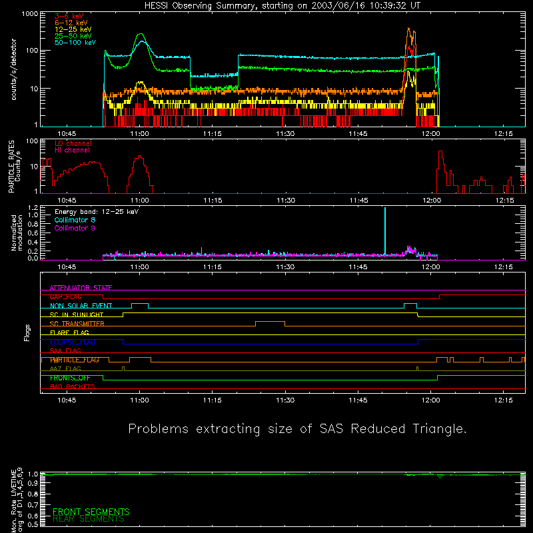Image resolution: width=533 pixels, height=533 pixels.
Task: Click the PARTICLE_FLAG label
Action: pyautogui.click(x=75, y=360)
